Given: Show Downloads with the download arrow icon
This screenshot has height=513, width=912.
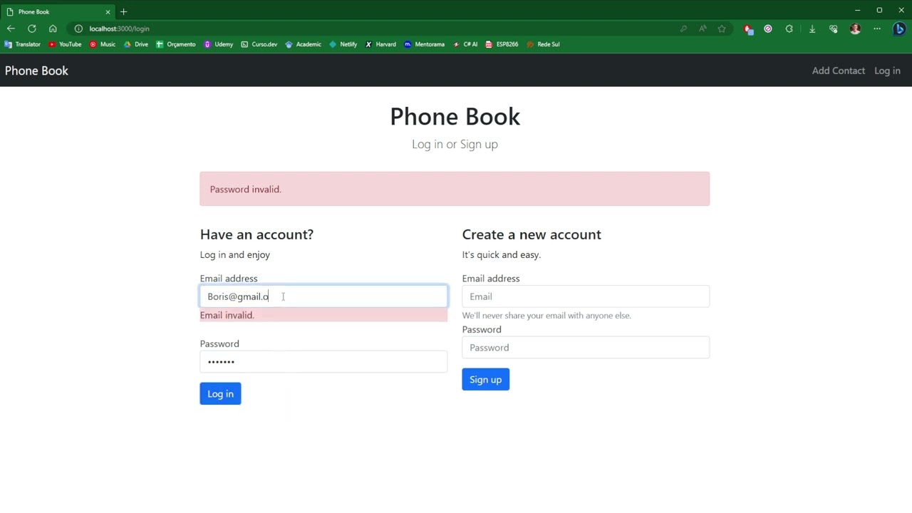Looking at the screenshot, I should pos(812,28).
